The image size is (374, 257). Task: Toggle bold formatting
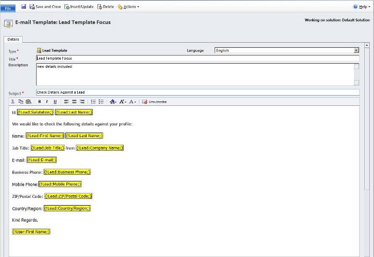click(40, 102)
